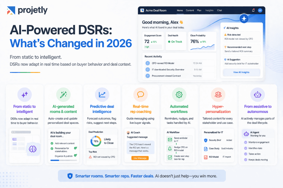Select the sparkle icon above 'From static to intelligent'
Screen dimensions: 283x188
[25, 95]
